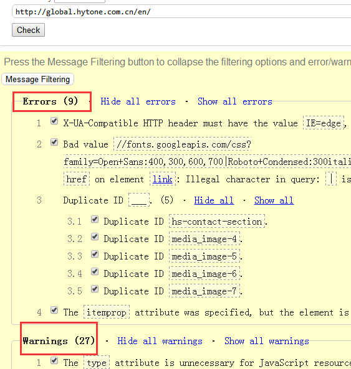Toggle the itemprop attribute error checkbox

54,310
